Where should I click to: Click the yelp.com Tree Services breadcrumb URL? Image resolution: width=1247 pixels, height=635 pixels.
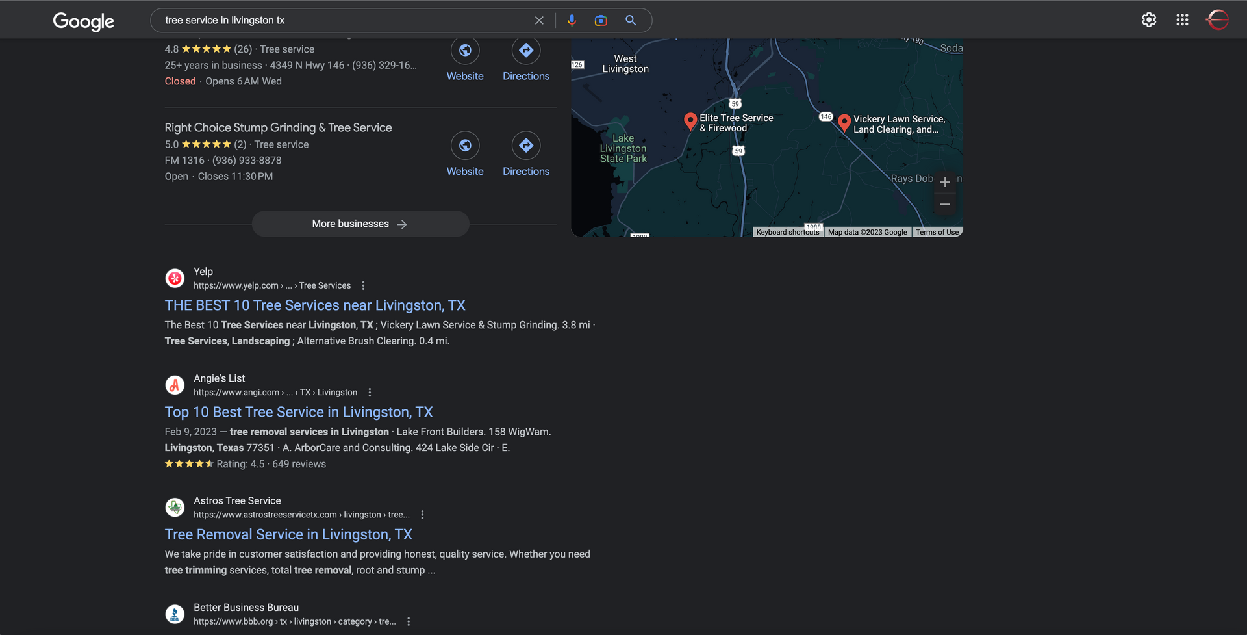pos(272,286)
